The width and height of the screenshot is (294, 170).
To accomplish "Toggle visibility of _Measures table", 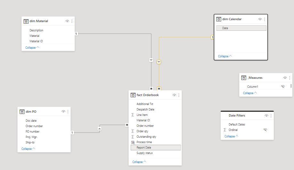I will [x=285, y=78].
